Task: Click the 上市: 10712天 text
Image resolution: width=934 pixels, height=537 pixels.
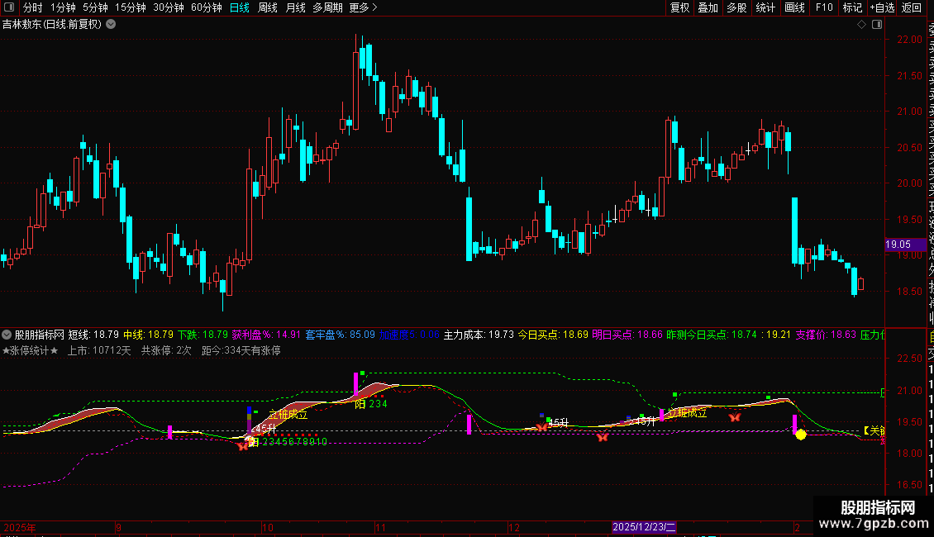Action: [99, 350]
